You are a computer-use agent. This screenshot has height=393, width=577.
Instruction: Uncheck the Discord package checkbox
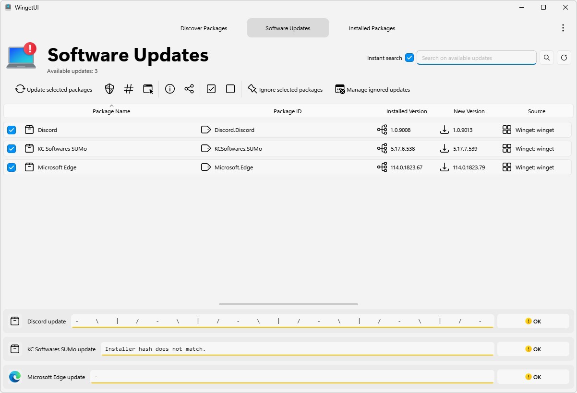(x=12, y=130)
